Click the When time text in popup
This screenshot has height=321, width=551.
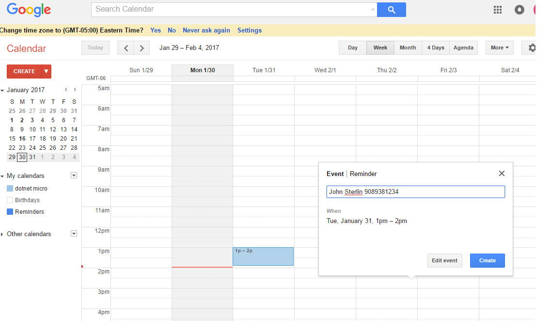click(366, 221)
